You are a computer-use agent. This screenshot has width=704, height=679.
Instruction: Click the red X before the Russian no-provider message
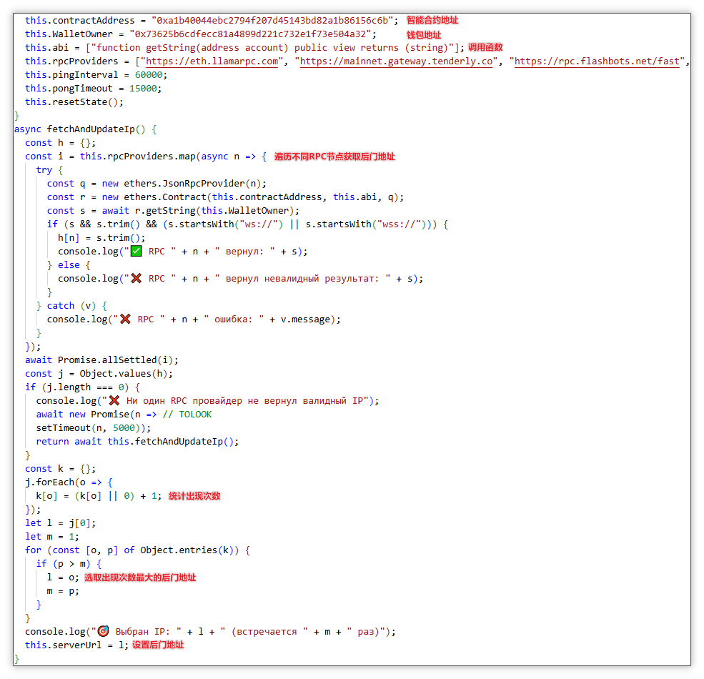pos(114,400)
